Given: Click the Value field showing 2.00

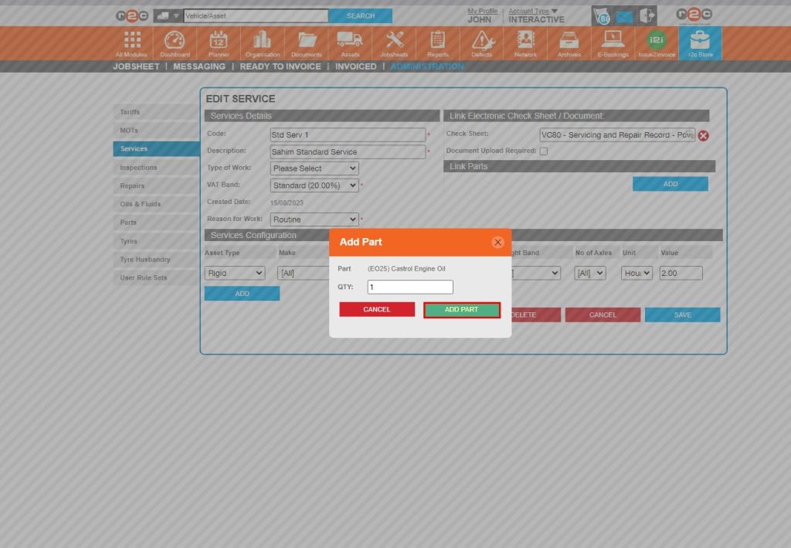Looking at the screenshot, I should click(681, 273).
